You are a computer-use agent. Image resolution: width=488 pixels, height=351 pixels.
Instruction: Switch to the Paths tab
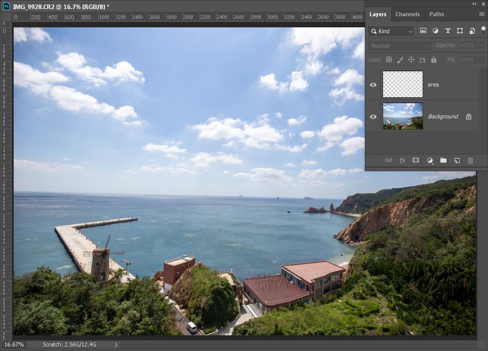(436, 14)
